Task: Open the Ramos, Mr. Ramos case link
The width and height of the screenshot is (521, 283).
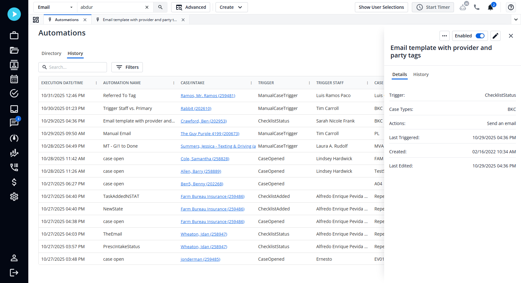Action: (x=208, y=95)
